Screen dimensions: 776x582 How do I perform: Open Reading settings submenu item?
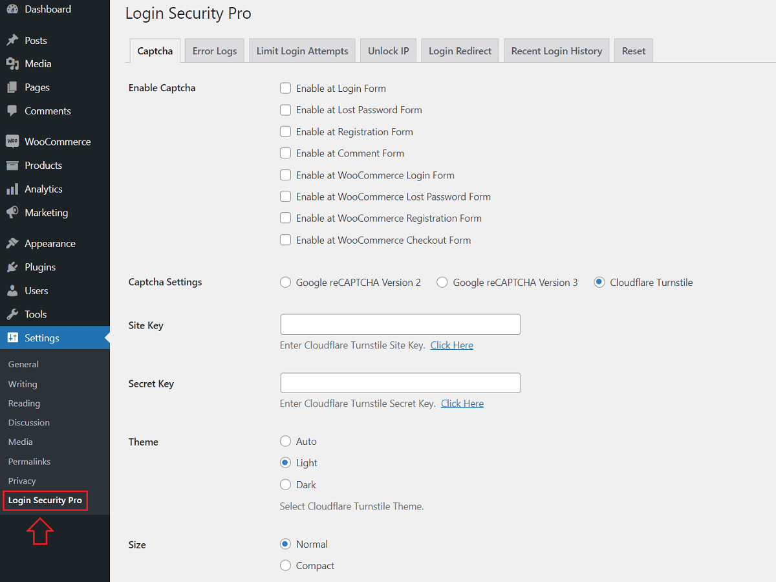(24, 403)
